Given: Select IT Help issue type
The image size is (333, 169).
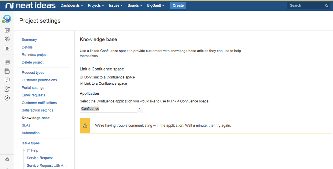Looking at the screenshot, I should point(32,150).
